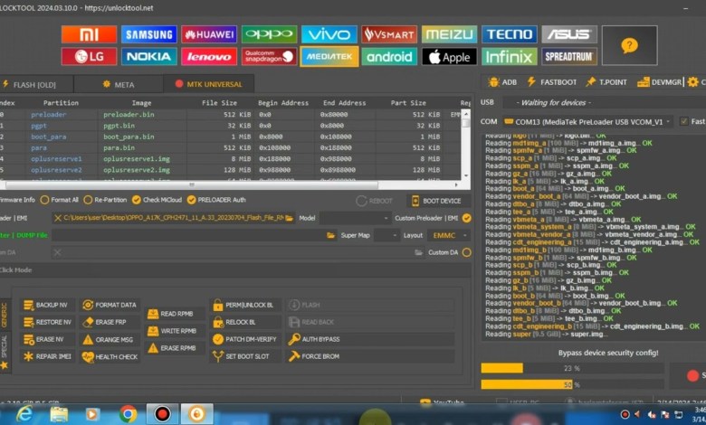706x425 pixels.
Task: Click the FORCE BROM button
Action: (x=369, y=356)
